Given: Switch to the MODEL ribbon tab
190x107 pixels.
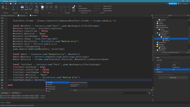Looking at the screenshot, I should (26, 4).
